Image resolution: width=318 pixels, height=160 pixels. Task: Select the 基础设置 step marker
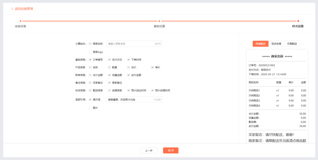(x=159, y=21)
